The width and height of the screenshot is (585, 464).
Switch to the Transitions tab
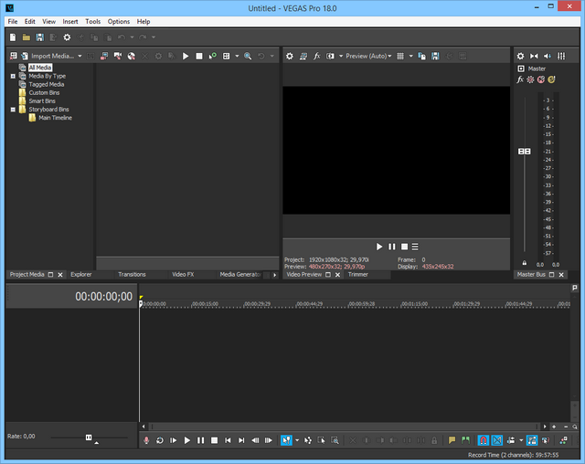point(132,274)
